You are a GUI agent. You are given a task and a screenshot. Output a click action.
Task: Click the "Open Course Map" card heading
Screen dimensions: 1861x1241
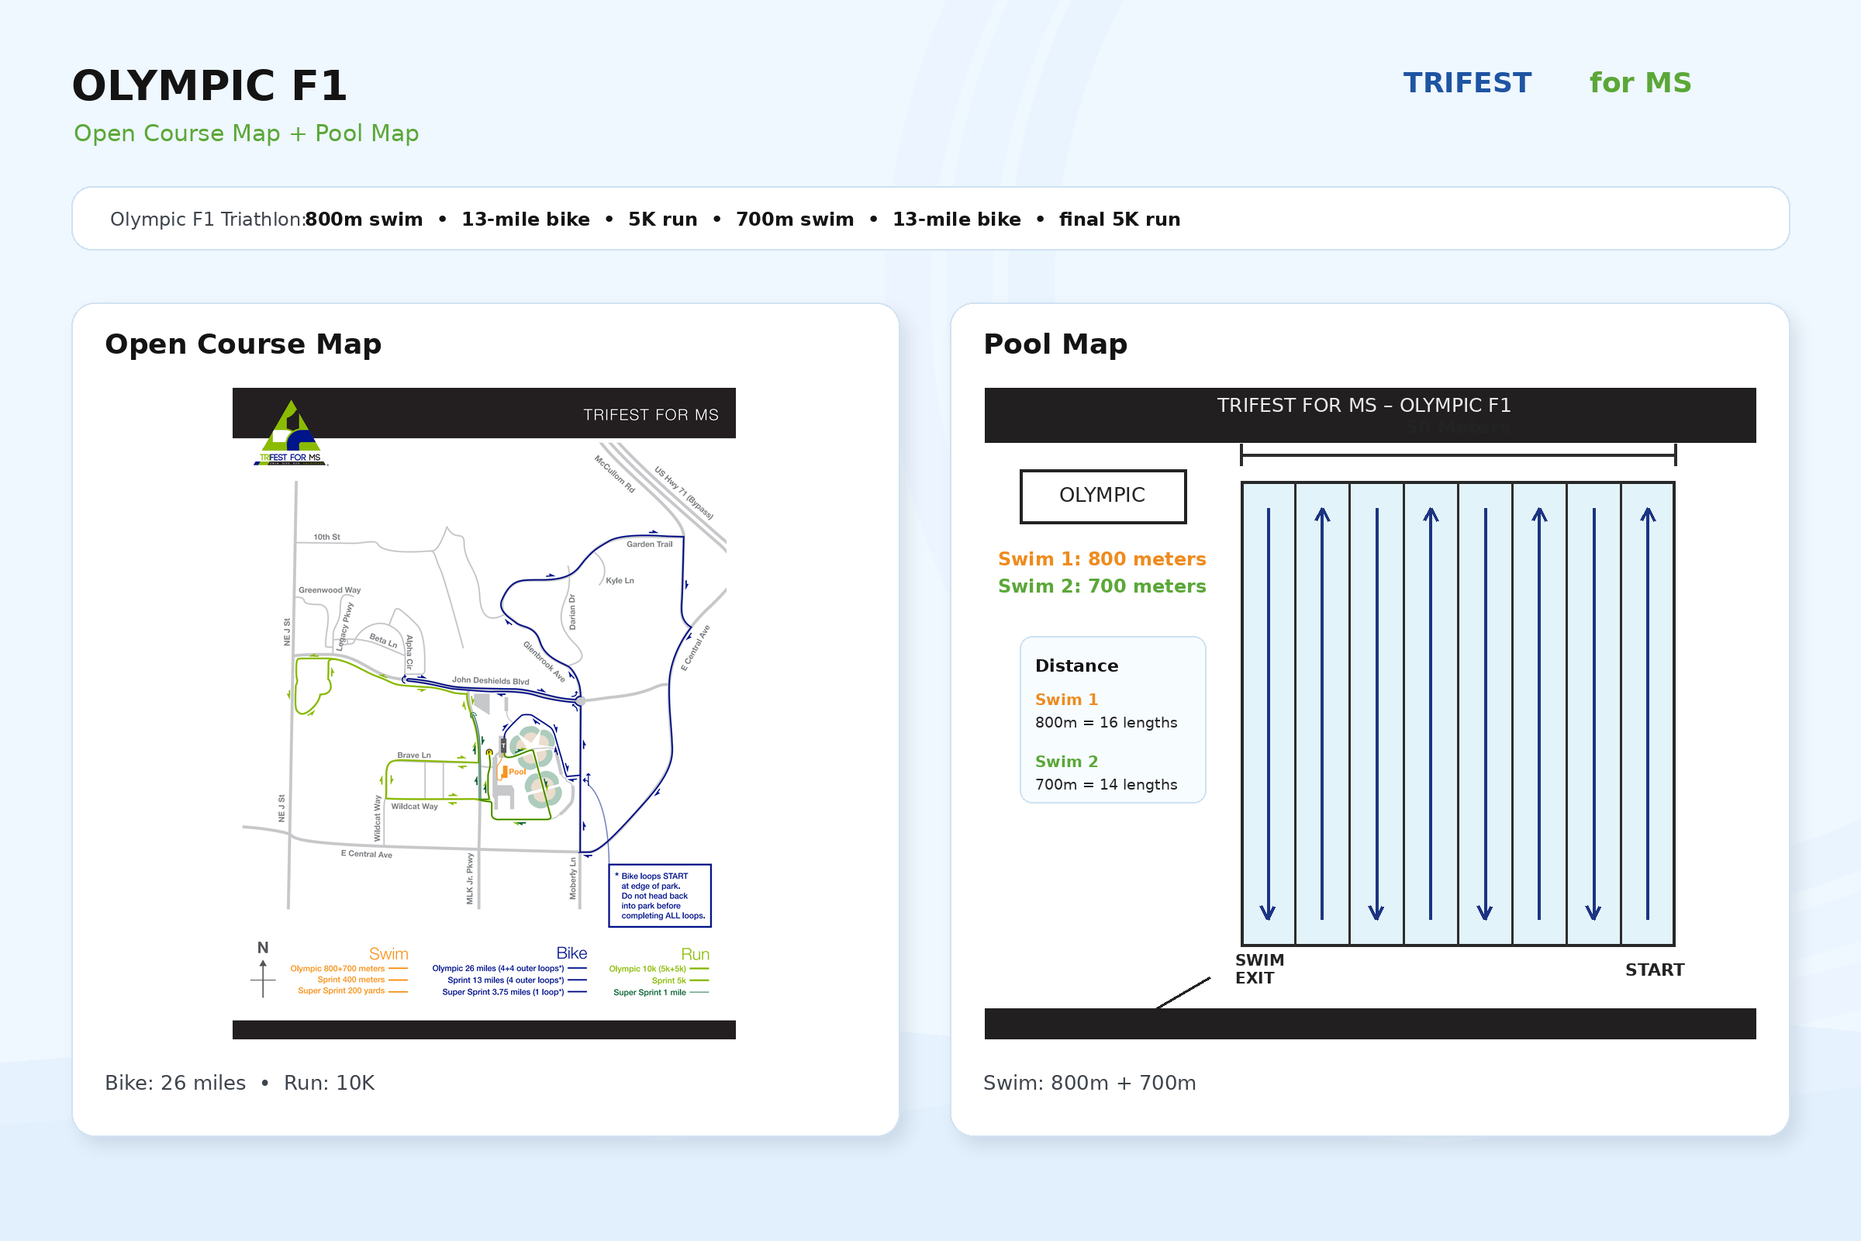(x=243, y=344)
